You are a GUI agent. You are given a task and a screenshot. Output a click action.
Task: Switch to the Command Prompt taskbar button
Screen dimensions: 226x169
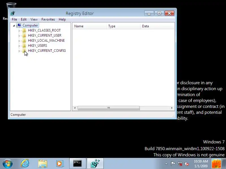click(77, 164)
